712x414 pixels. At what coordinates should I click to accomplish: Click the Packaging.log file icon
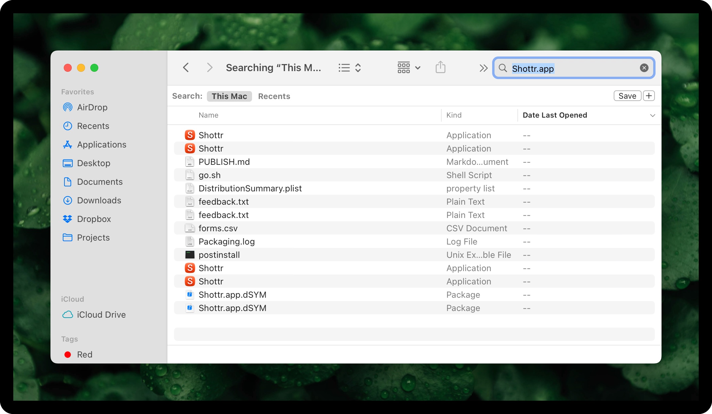click(190, 242)
